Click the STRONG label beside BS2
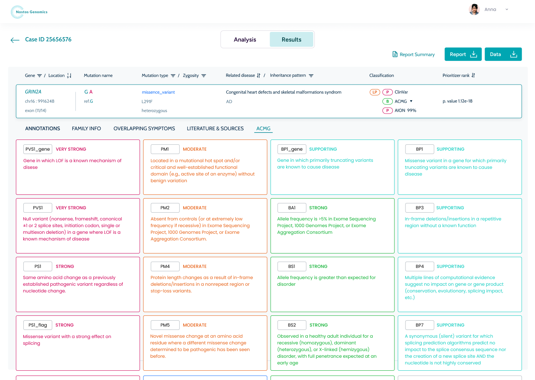Screen dimensions: 535x380 pyautogui.click(x=319, y=325)
